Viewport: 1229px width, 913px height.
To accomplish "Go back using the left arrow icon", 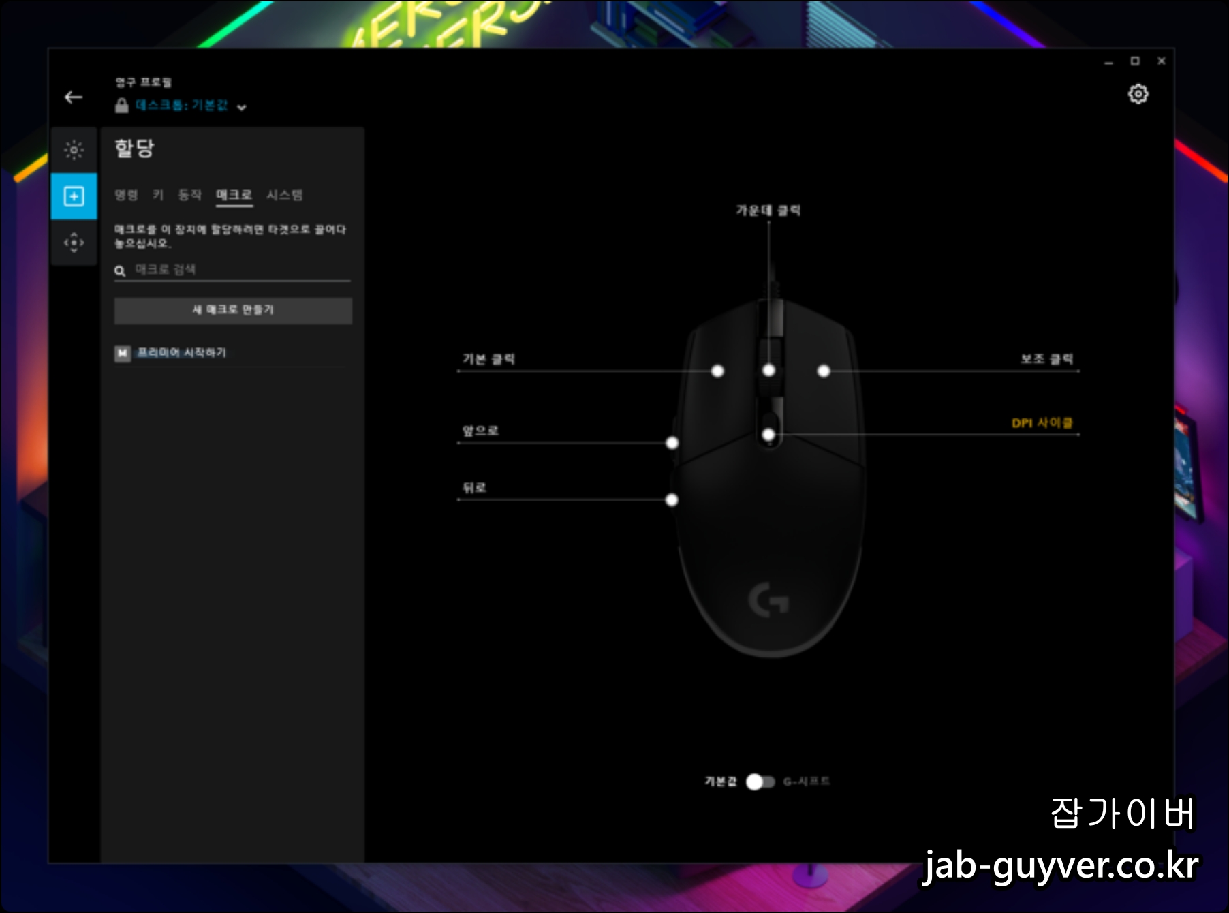I will click(74, 97).
